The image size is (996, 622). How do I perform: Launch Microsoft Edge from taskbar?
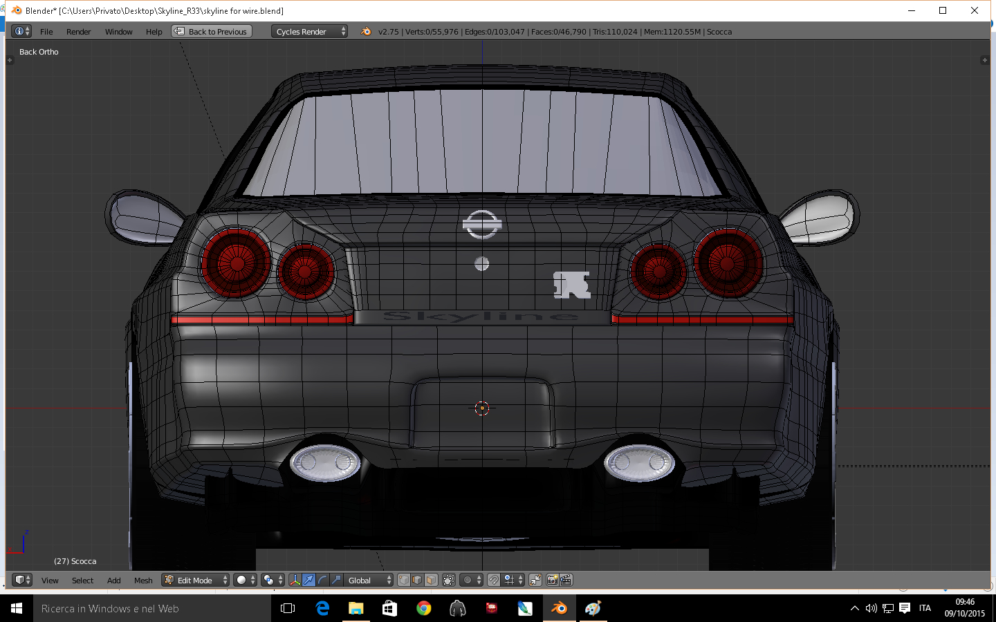[x=322, y=608]
